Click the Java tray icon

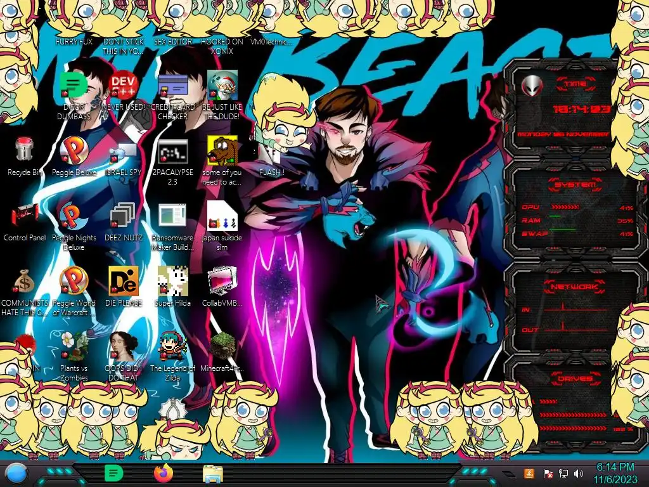click(529, 473)
